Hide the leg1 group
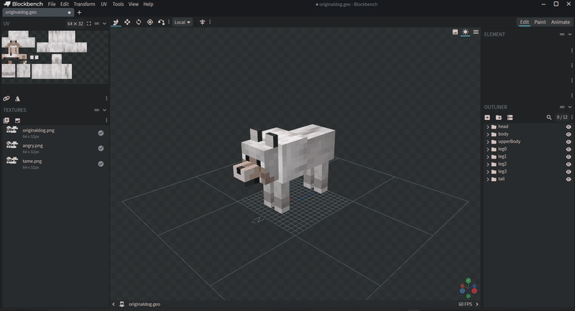 point(569,157)
